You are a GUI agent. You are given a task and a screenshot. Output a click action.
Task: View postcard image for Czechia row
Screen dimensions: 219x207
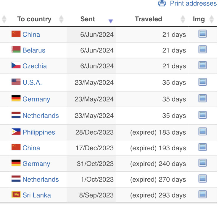coord(202,65)
